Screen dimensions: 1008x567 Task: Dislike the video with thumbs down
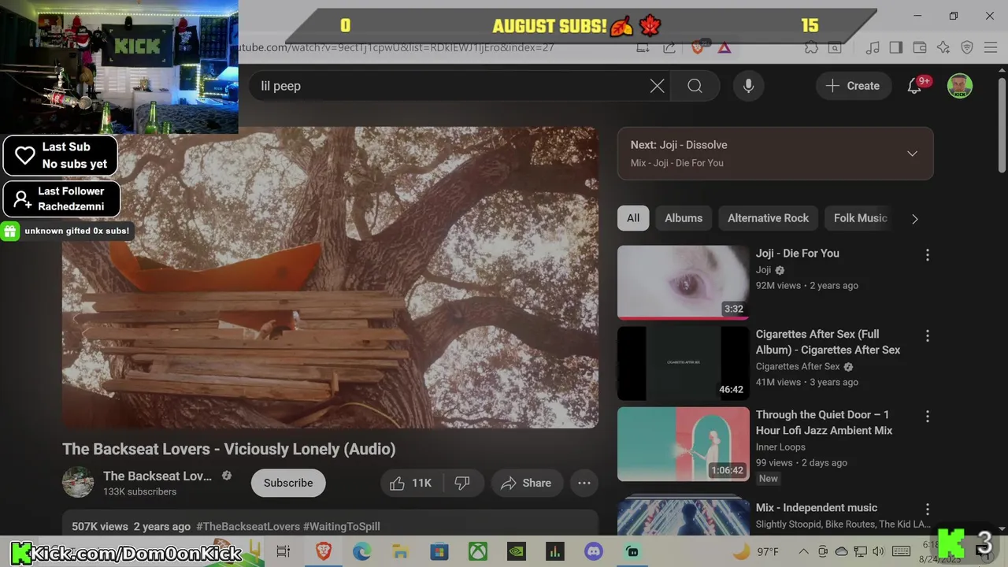coord(462,483)
